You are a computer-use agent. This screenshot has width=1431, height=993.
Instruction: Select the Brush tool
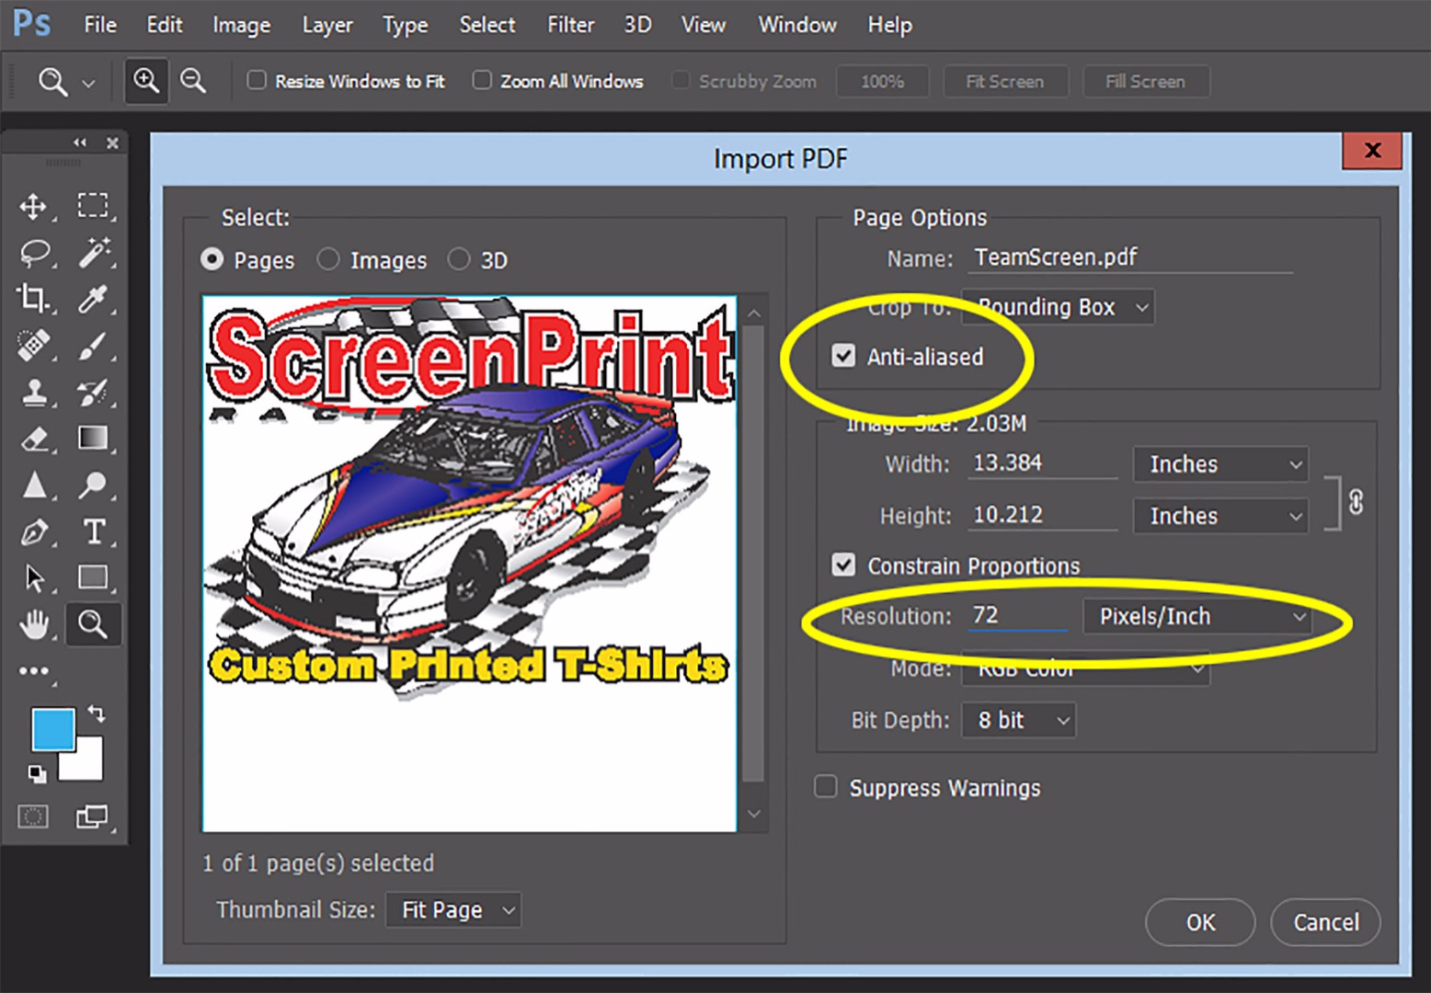93,346
